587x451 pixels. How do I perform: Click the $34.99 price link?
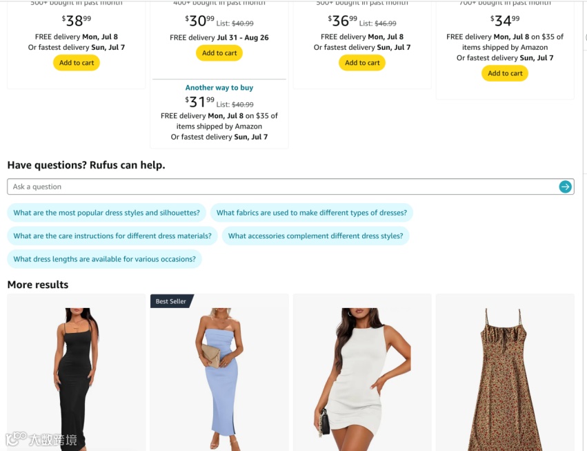pyautogui.click(x=505, y=21)
